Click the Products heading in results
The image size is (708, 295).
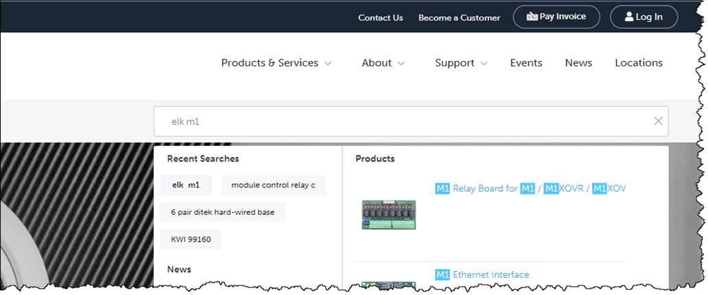pyautogui.click(x=375, y=159)
